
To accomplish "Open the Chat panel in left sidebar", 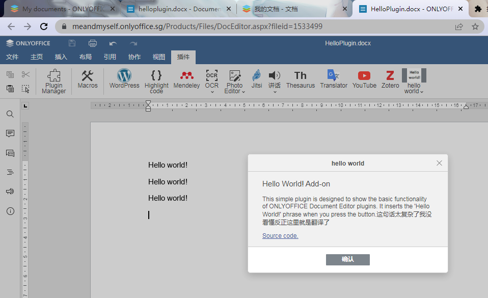I will pos(10,153).
